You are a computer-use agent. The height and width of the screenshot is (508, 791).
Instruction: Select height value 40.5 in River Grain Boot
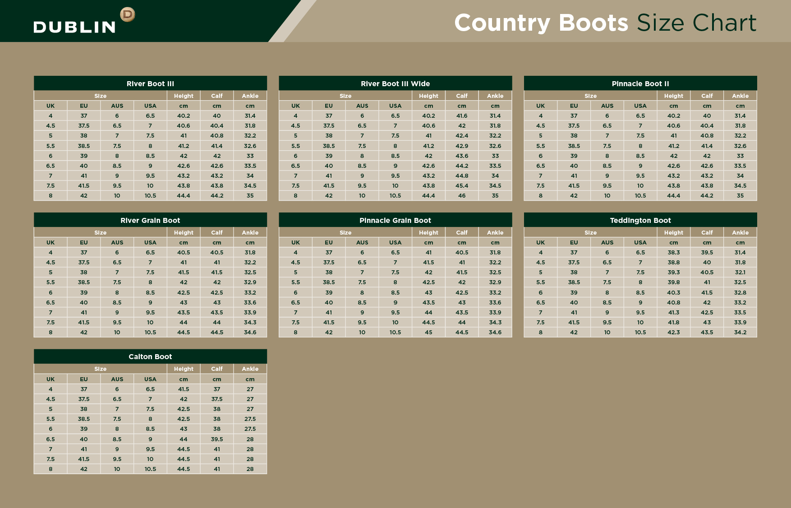(x=184, y=252)
